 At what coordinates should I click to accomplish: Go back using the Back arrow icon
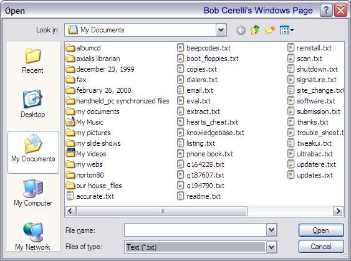[241, 30]
